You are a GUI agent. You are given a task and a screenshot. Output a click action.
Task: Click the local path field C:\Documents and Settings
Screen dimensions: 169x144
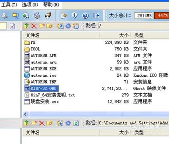pos(134,123)
